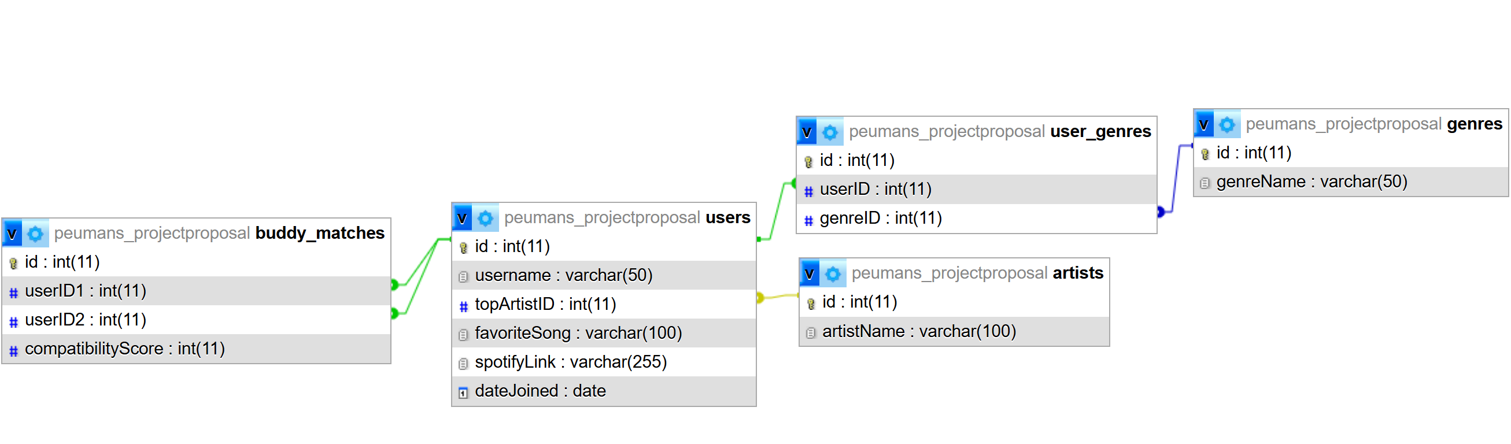Image resolution: width=1511 pixels, height=444 pixels.
Task: Click the date type icon beside dateJoined
Action: click(x=463, y=393)
